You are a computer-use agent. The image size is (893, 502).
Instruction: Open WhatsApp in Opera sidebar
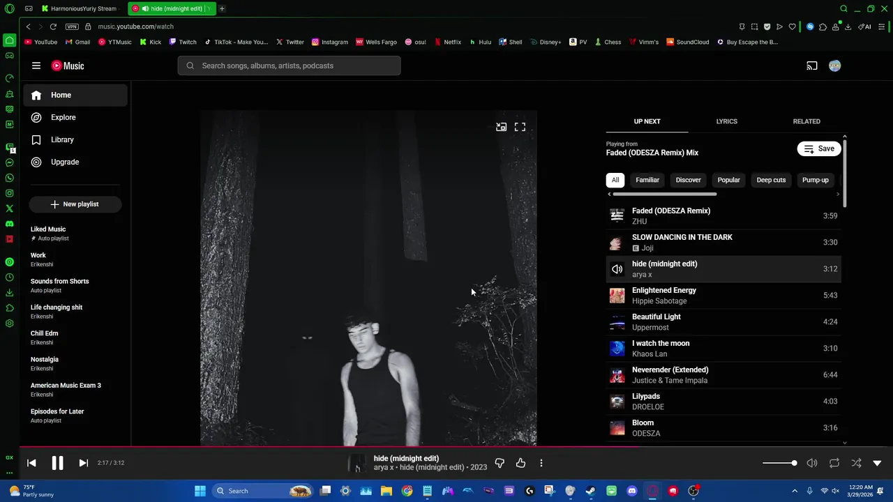coord(9,178)
